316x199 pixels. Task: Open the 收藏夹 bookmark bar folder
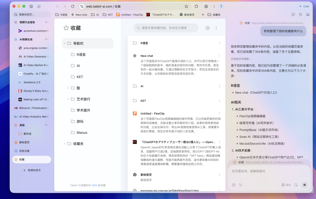[x=214, y=15]
